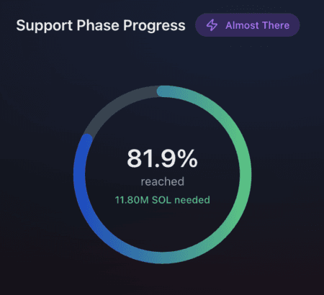Click the lightning bolt icon in the badge
The height and width of the screenshot is (295, 324).
[x=212, y=25]
